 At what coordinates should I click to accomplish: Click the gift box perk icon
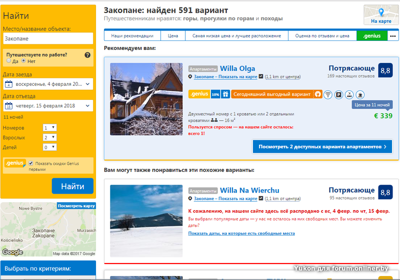225,94
